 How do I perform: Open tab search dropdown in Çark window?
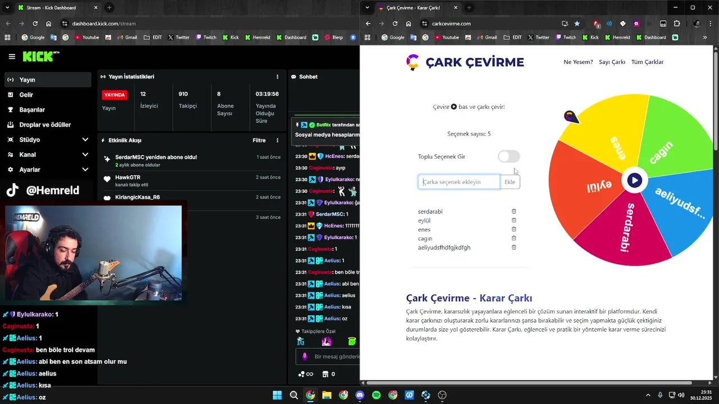click(367, 8)
